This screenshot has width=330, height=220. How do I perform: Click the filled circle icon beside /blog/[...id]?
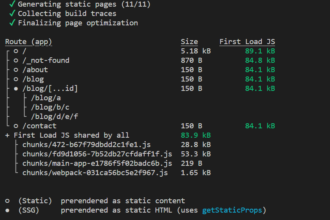click(16, 89)
